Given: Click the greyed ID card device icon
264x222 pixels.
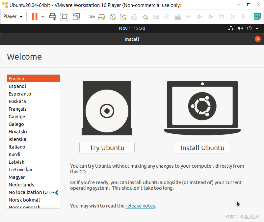Looking at the screenshot, I should (x=156, y=17).
